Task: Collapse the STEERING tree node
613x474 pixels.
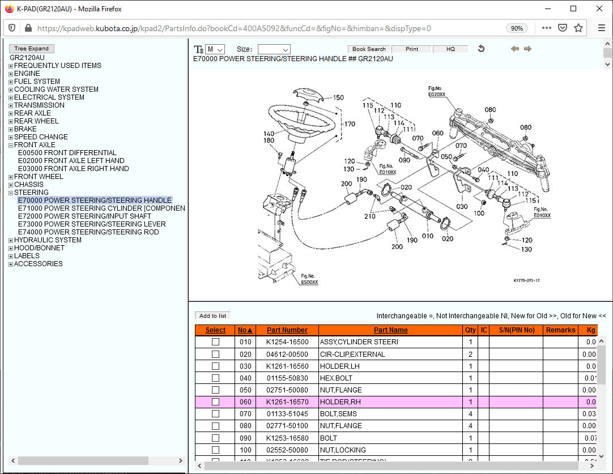Action: pyautogui.click(x=11, y=193)
